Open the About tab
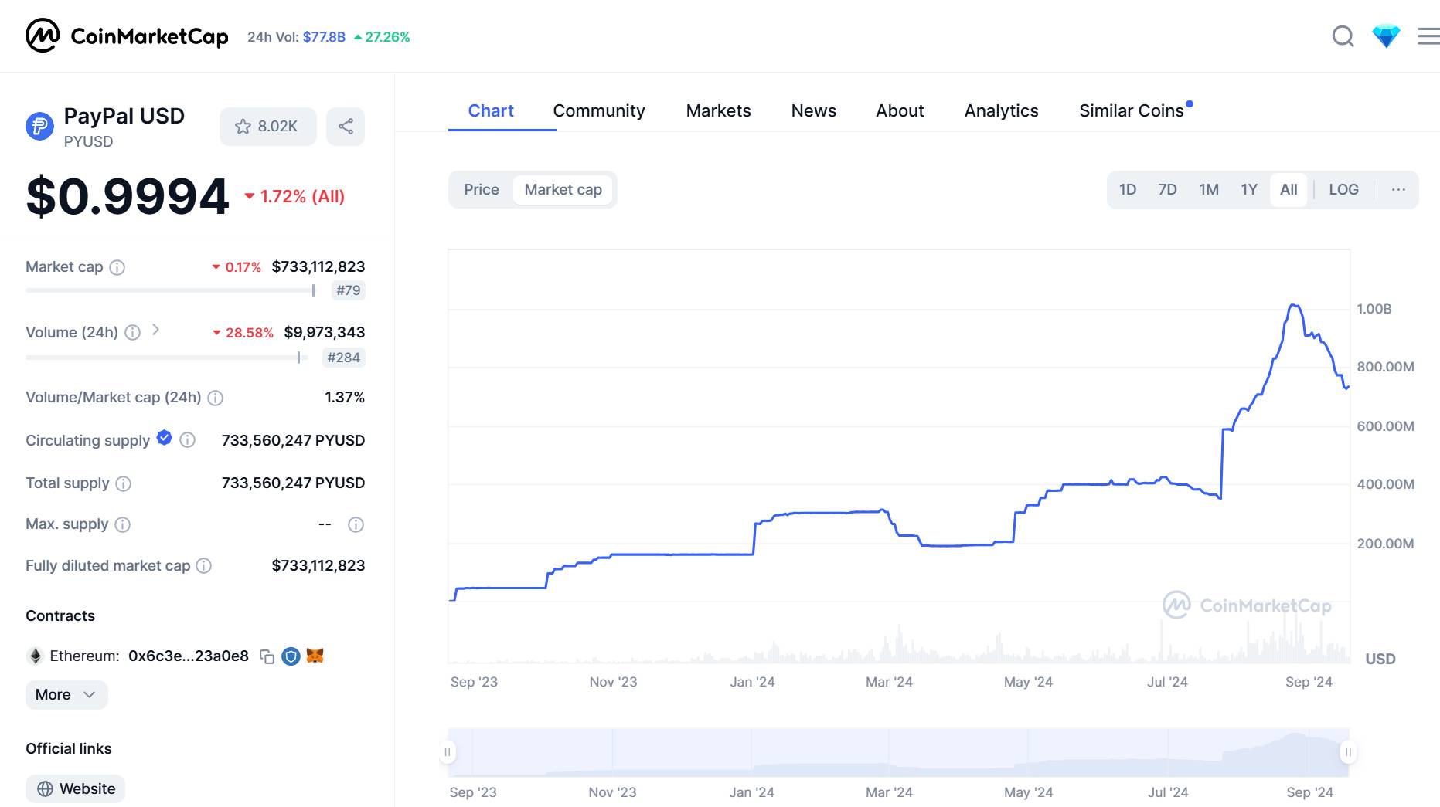This screenshot has width=1440, height=807. [900, 110]
